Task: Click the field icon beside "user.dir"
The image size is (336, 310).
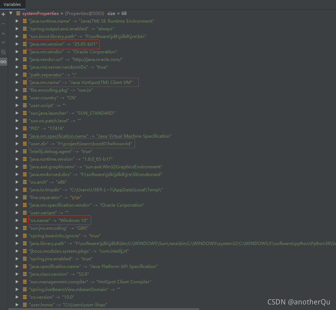Action: (25, 144)
